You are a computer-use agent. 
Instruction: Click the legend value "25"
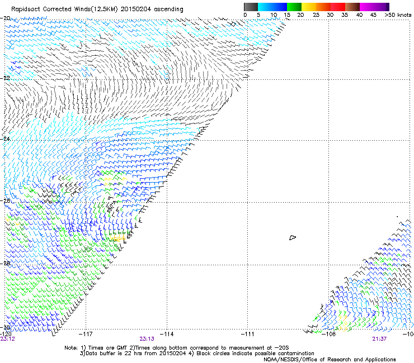[316, 15]
